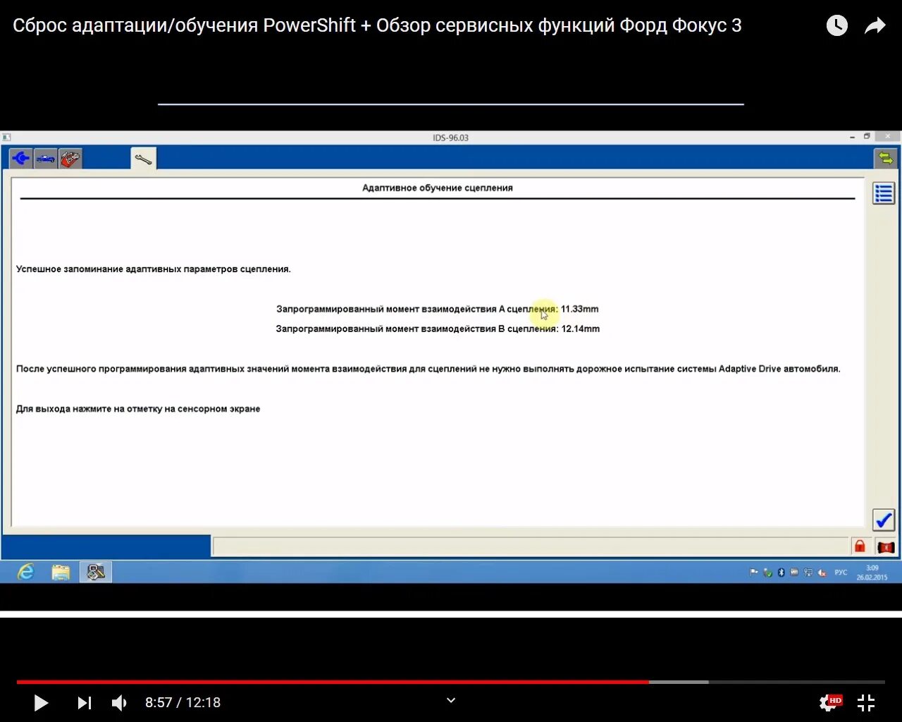Click the 8:57 / 12:18 time display
902x722 pixels.
pos(183,703)
